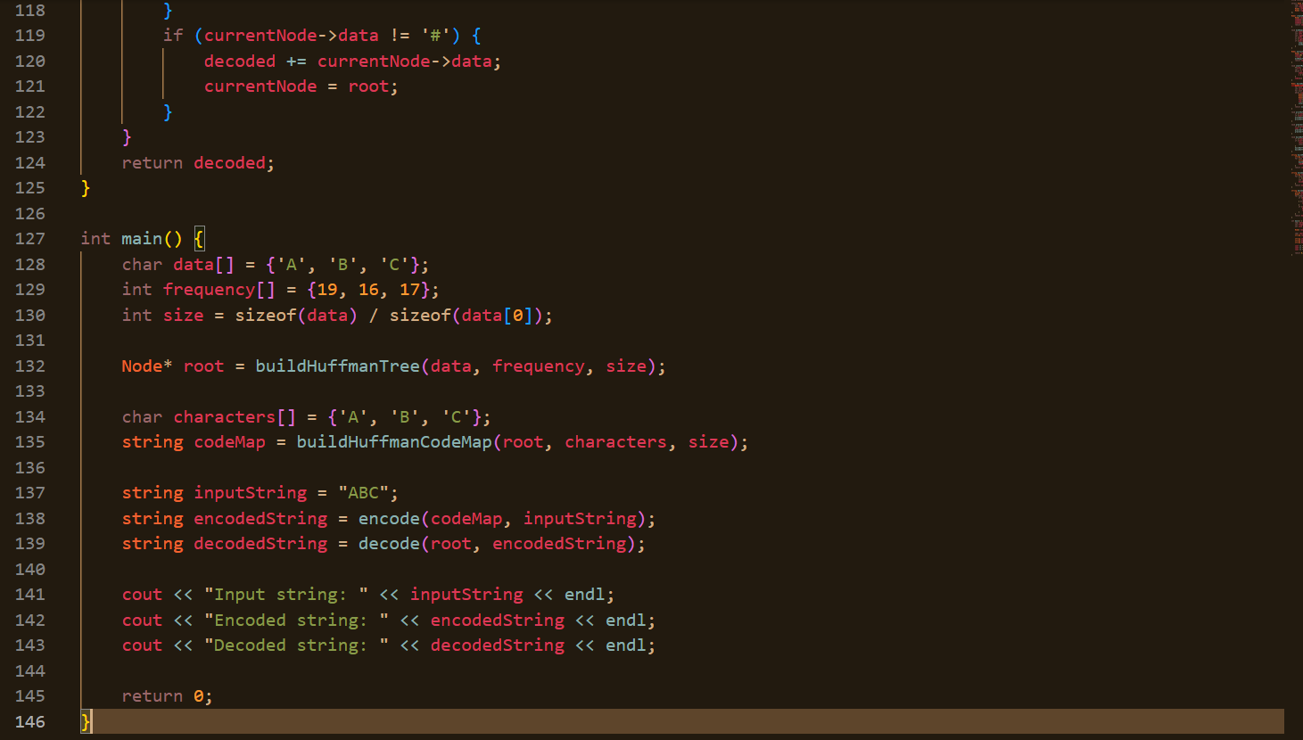Click the string literal "ABC" on line 137
Image resolution: width=1303 pixels, height=740 pixels.
click(x=370, y=492)
